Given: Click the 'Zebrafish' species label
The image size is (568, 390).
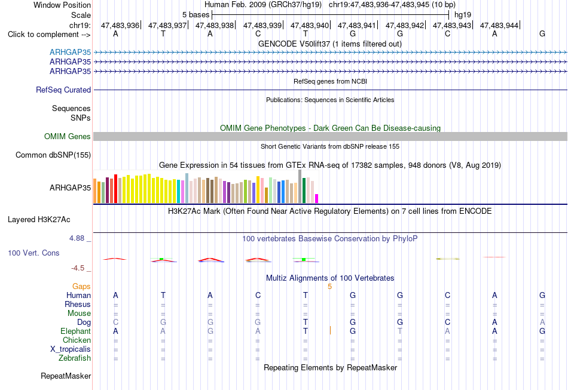Looking at the screenshot, I should coord(75,358).
